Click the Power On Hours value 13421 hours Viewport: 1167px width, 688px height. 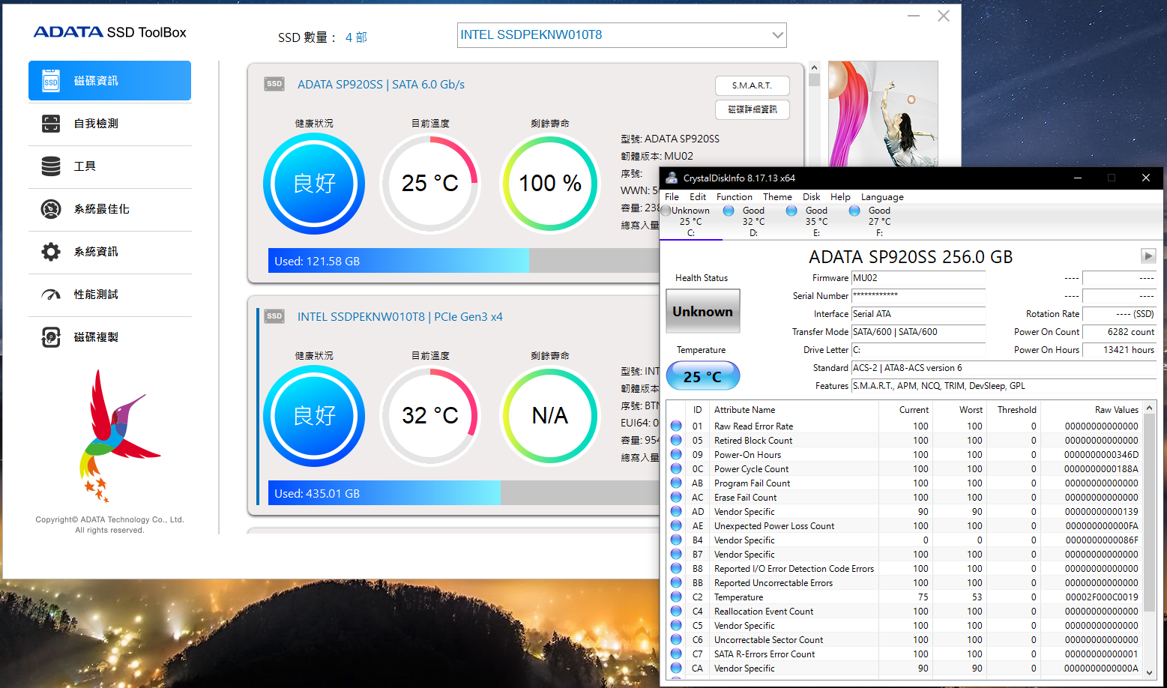click(x=1120, y=350)
